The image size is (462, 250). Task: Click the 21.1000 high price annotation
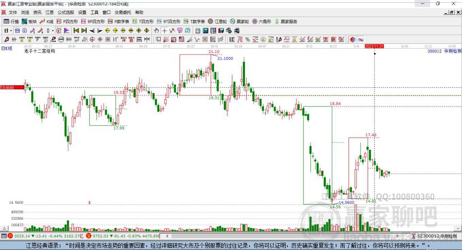click(x=225, y=58)
